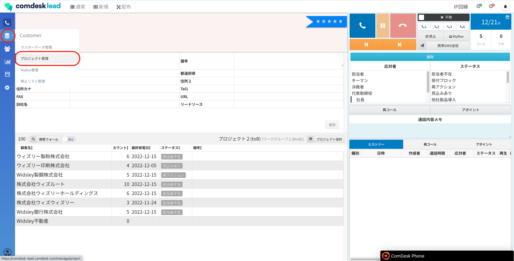Open the settings gear in the sidebar
The height and width of the screenshot is (261, 514).
[7, 87]
